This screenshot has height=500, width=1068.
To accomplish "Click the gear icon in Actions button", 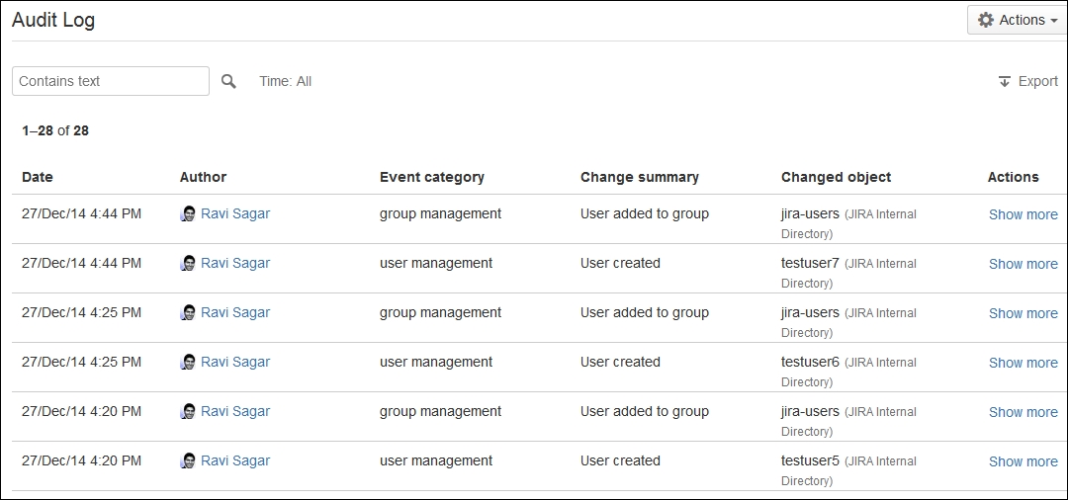I will [986, 20].
